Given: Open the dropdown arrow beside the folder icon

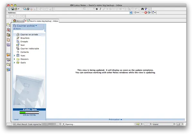Looking at the screenshot, I should pos(18,9).
